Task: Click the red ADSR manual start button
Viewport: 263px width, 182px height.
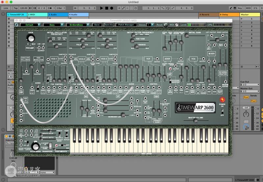Action: (170, 69)
